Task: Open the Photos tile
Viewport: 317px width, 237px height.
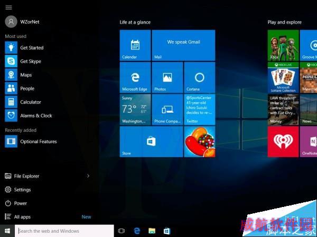Action: pyautogui.click(x=167, y=77)
